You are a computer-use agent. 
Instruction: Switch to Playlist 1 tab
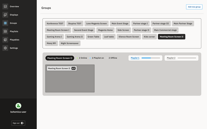[x=135, y=58]
